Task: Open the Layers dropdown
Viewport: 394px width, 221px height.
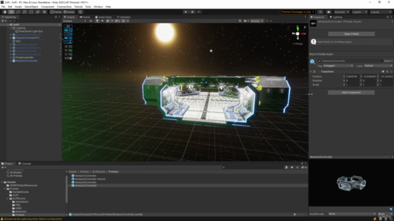Action: [x=360, y=12]
